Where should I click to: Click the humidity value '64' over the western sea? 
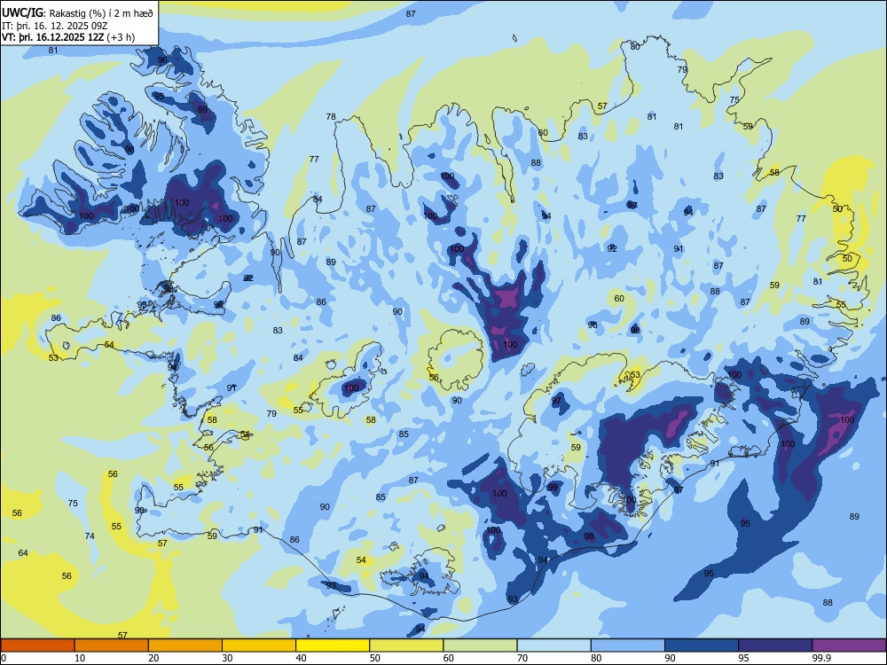click(x=23, y=552)
